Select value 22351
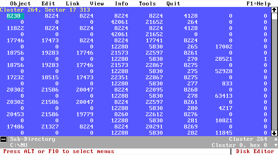Screen dimensions: 278x155 [119, 77]
